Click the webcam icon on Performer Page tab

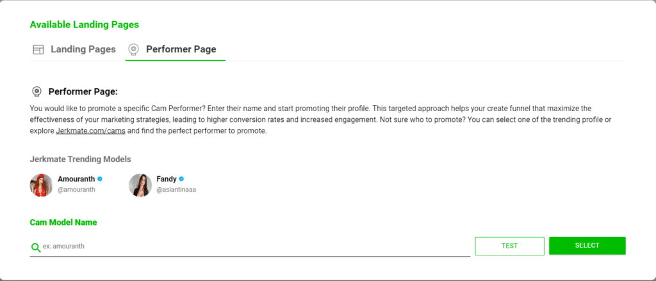(133, 49)
